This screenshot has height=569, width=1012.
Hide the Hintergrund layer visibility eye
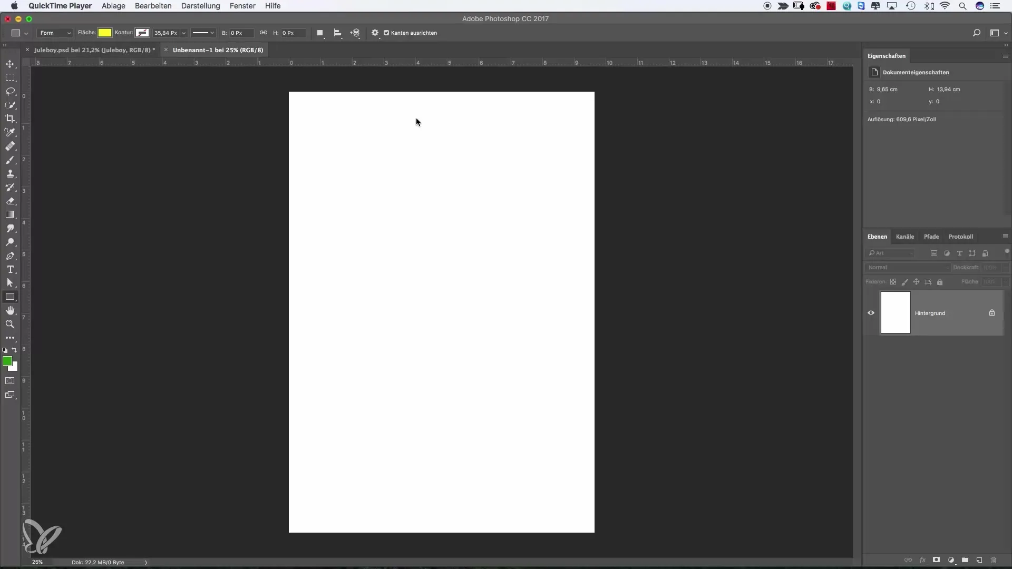coord(871,313)
